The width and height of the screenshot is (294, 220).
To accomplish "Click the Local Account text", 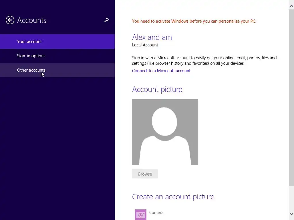I will point(145,45).
